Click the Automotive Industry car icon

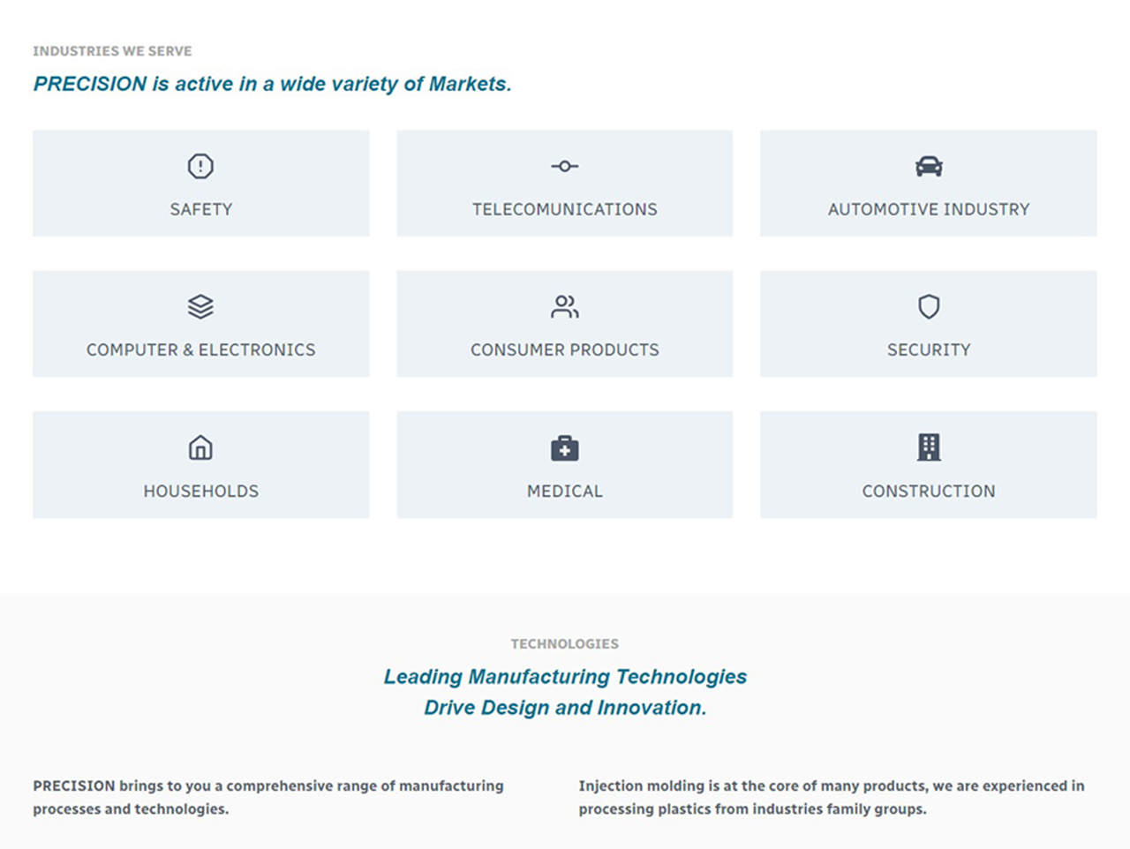pos(929,166)
